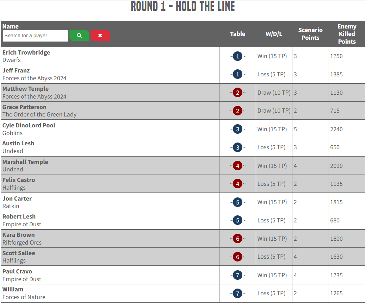The width and height of the screenshot is (366, 303).
Task: Open player Scott Sallee
Action: coord(19,253)
